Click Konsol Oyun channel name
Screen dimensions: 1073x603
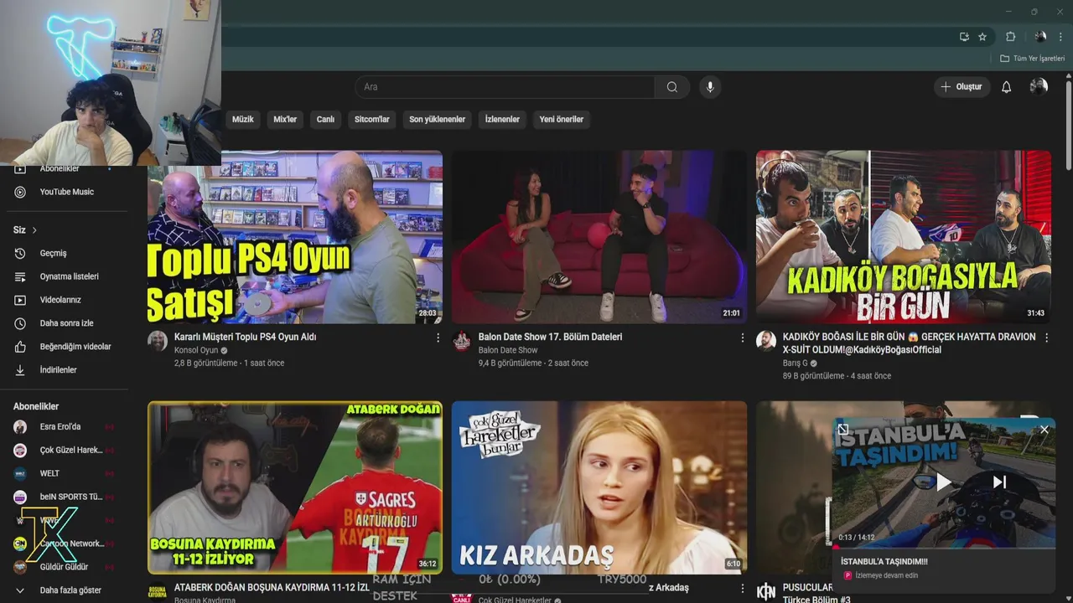196,350
